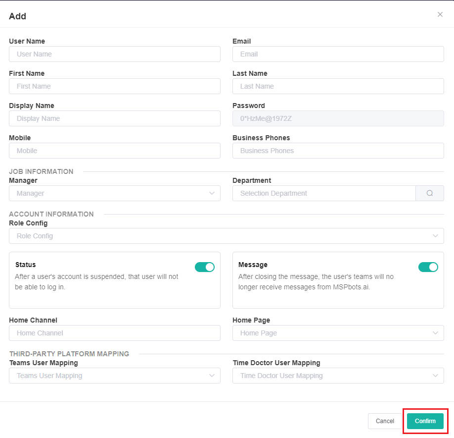Focus the Display Name field
This screenshot has width=454, height=438.
pos(115,118)
